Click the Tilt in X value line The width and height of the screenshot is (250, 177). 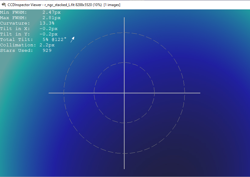click(x=29, y=28)
